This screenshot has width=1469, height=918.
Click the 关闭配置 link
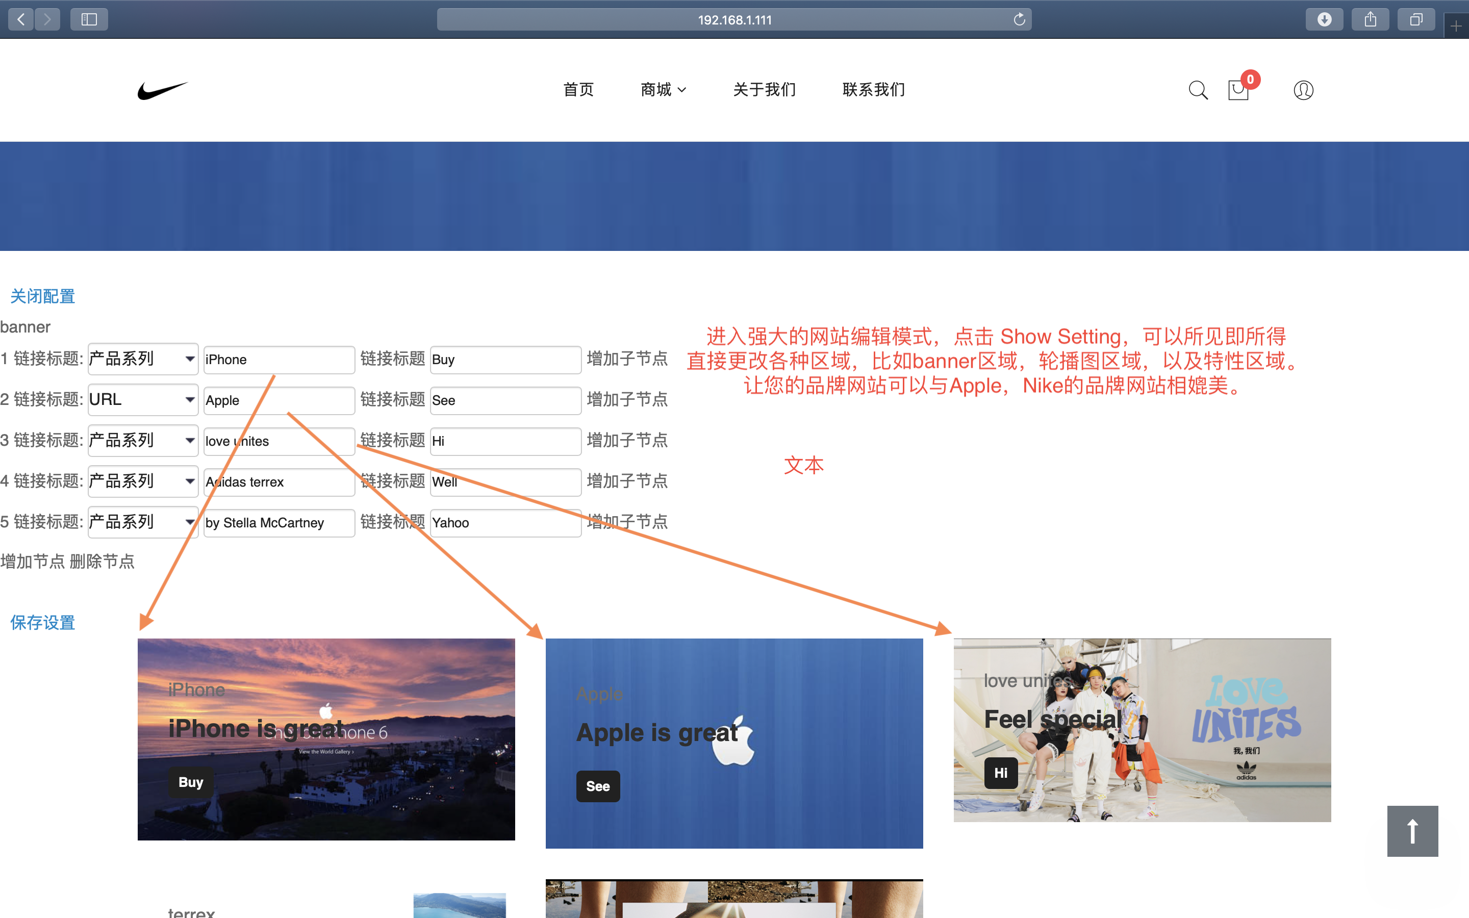pos(42,296)
